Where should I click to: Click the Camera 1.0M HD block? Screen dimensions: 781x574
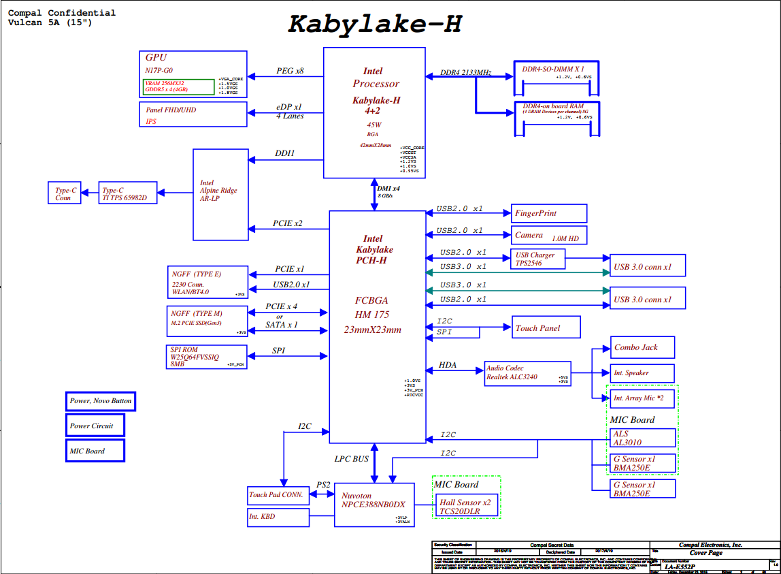548,235
